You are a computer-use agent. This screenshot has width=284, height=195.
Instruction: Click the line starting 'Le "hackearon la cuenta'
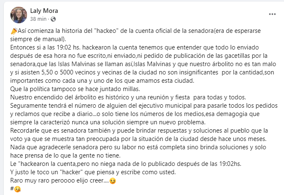[126, 164]
